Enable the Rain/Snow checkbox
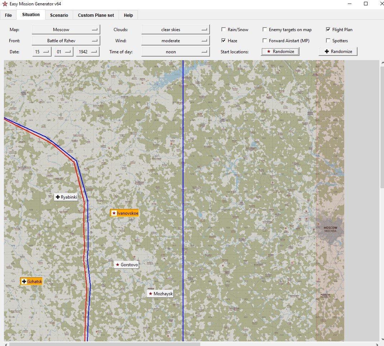Viewport: 384px width, 346px height. tap(224, 29)
